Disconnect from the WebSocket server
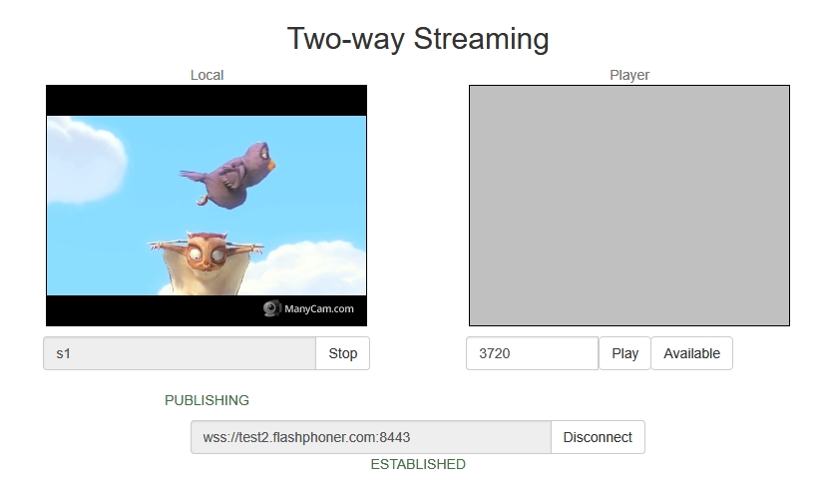The image size is (829, 491). pos(598,437)
